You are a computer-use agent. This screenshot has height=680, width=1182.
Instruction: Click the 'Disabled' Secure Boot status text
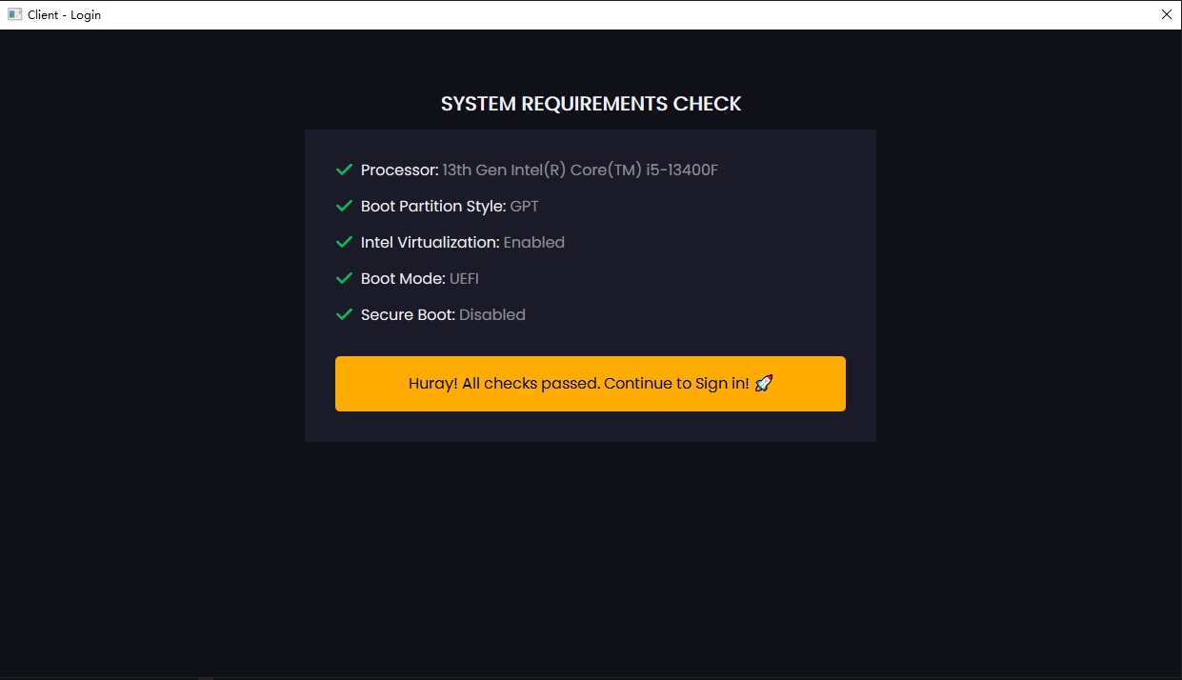[x=491, y=315]
